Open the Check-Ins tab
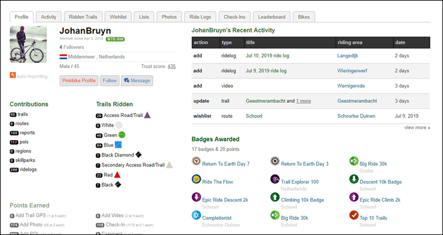Image resolution: width=443 pixels, height=235 pixels. tap(234, 17)
